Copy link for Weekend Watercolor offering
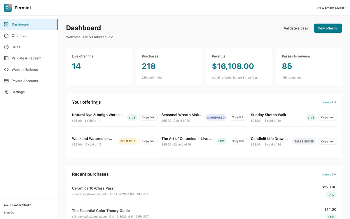This screenshot has height=219, width=350. click(x=148, y=141)
